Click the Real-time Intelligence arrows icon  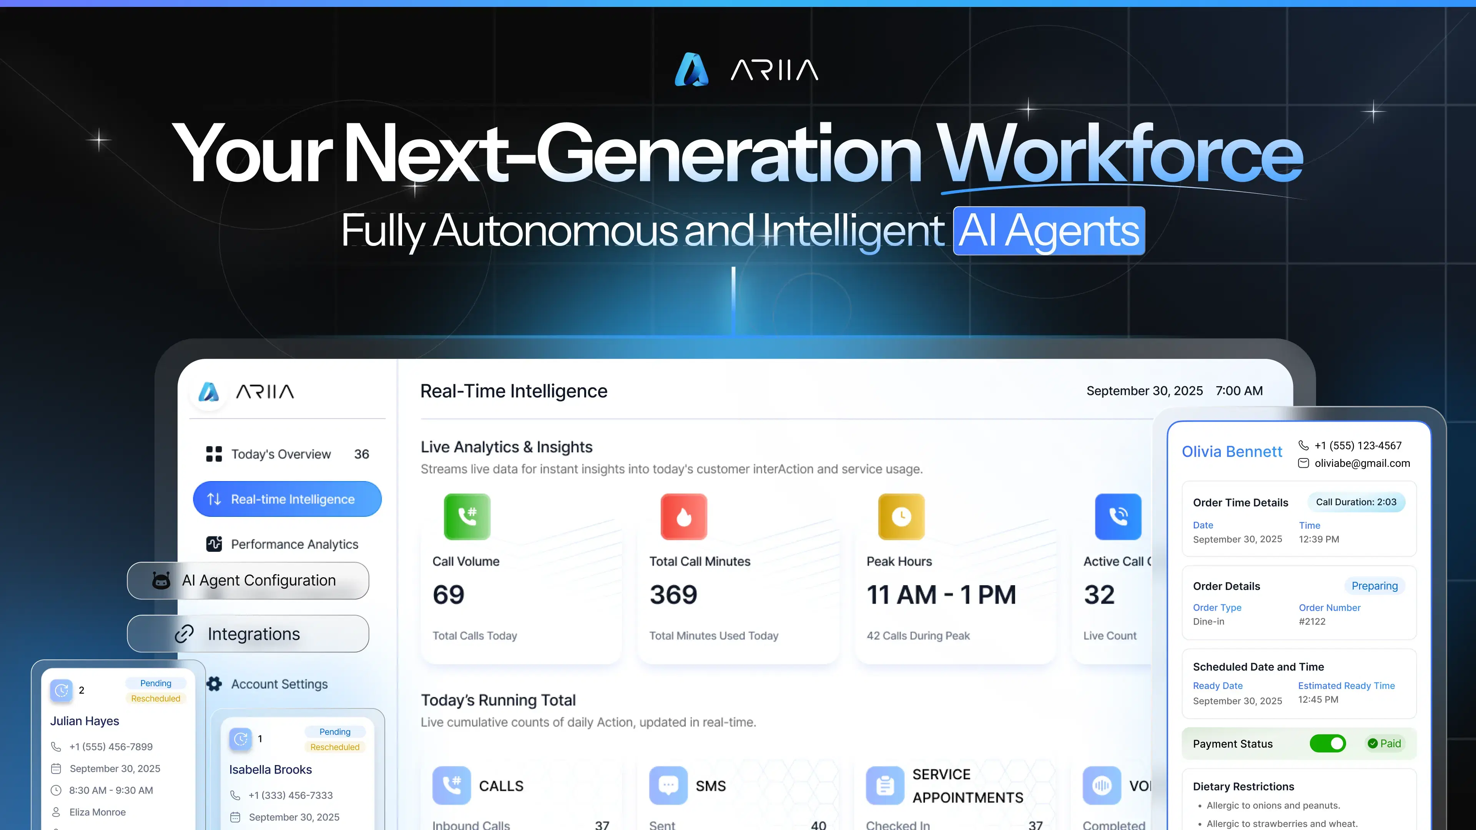pos(214,499)
